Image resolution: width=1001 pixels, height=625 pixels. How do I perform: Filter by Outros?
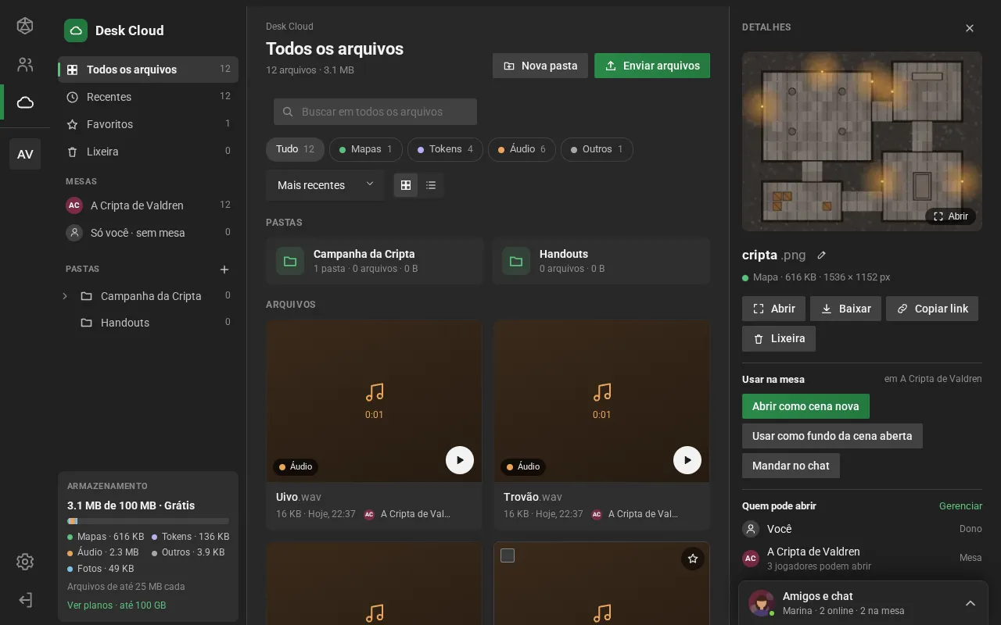(597, 149)
